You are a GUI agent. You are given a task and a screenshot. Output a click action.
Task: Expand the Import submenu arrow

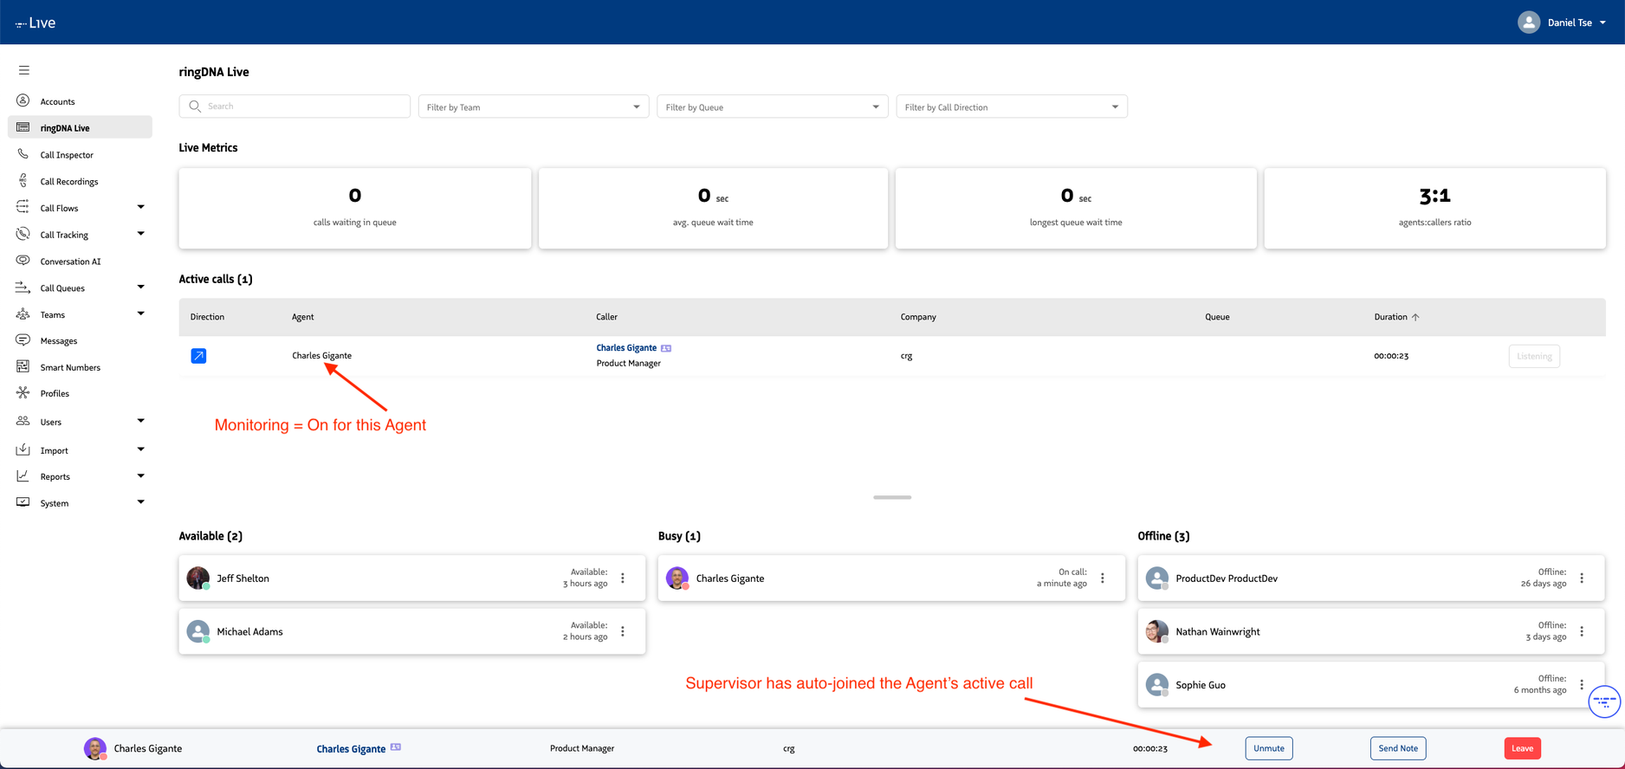[141, 449]
